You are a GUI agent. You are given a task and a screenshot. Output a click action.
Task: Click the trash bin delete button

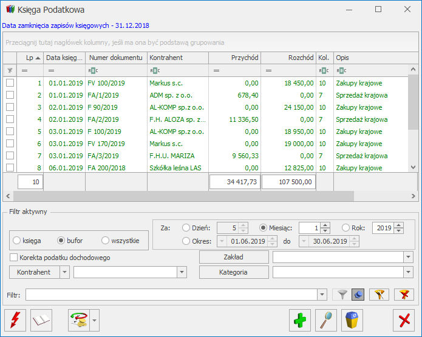[x=352, y=319]
